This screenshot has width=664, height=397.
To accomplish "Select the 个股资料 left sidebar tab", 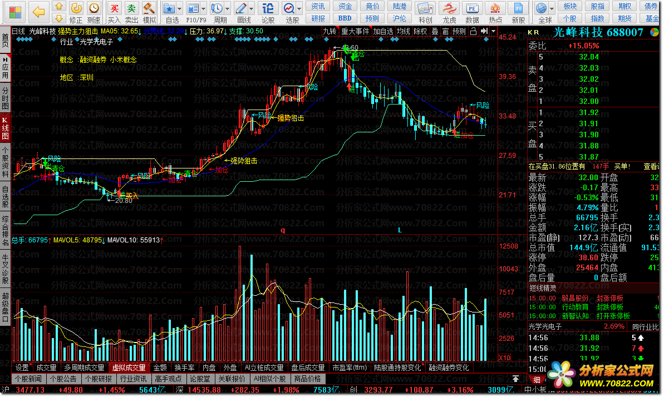I will tap(5, 163).
